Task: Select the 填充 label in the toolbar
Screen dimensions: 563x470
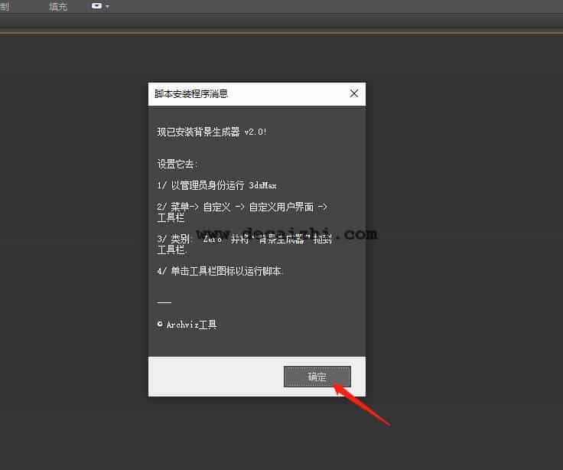Action: pos(58,6)
